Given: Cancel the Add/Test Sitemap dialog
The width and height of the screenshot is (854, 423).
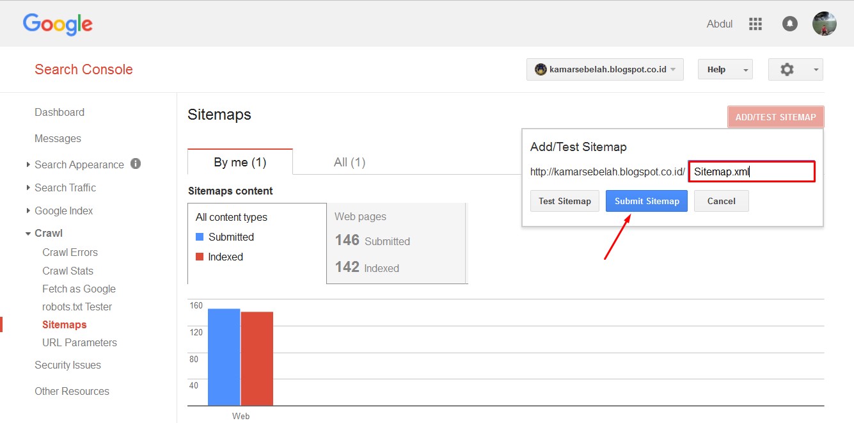Looking at the screenshot, I should [x=722, y=201].
